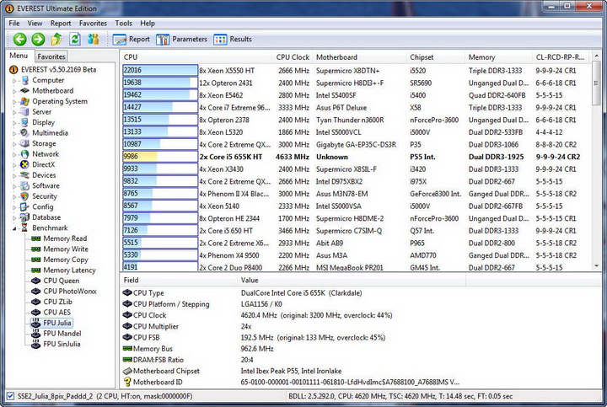Open CPU ZLib benchmark icon
The height and width of the screenshot is (407, 607).
36,302
